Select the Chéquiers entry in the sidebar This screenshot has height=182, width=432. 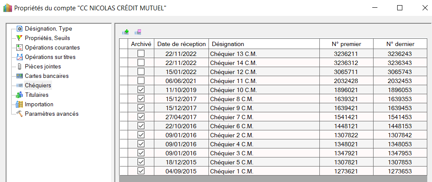pyautogui.click(x=38, y=86)
